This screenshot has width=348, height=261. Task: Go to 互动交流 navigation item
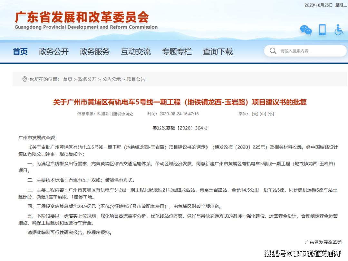136,52
